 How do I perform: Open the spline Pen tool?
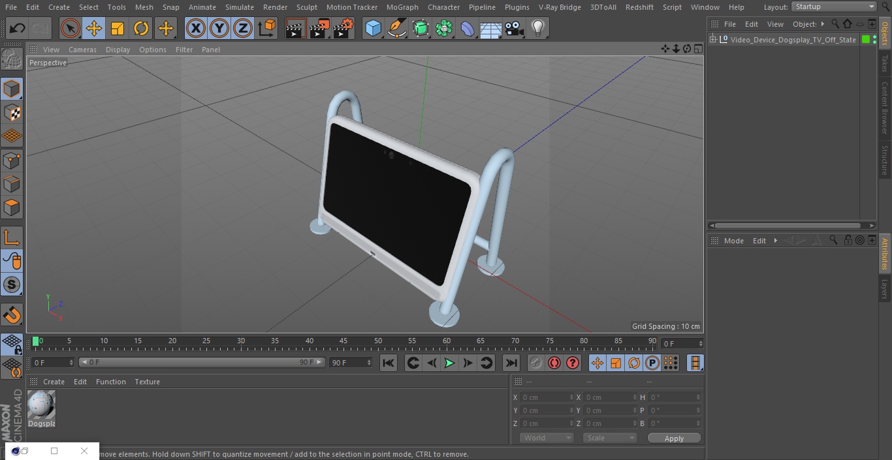point(396,29)
